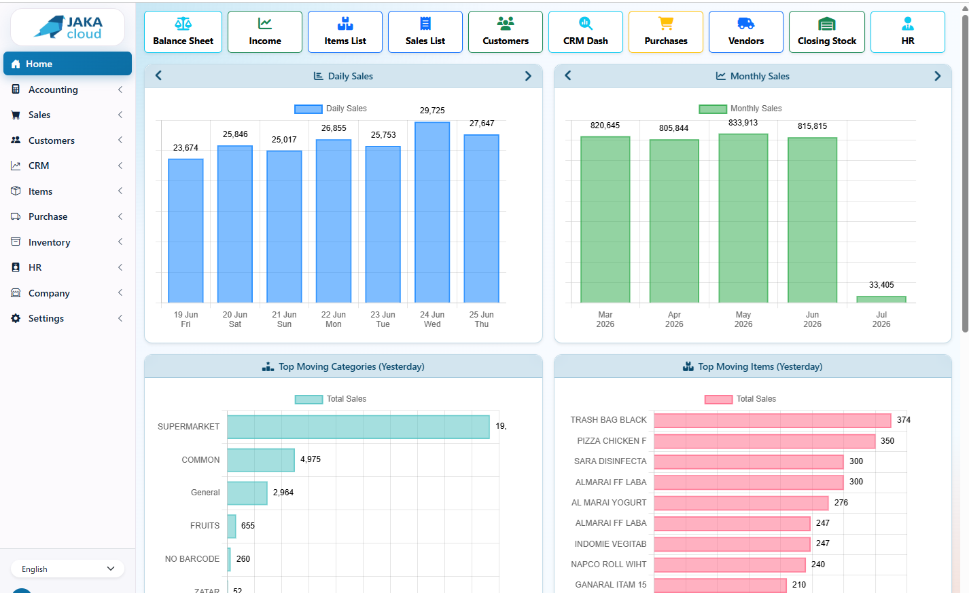This screenshot has width=969, height=593.
Task: Open the Company sidebar menu item
Action: [67, 293]
